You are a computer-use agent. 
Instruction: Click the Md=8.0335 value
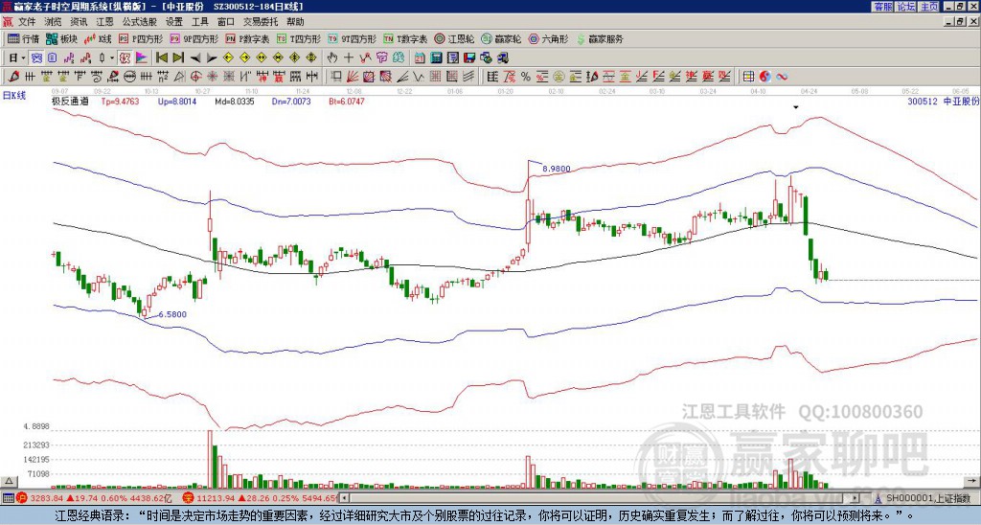pyautogui.click(x=235, y=102)
